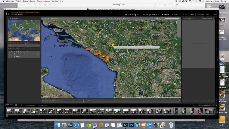Open the filmstrip Filtre dropdown
The height and width of the screenshot is (129, 229).
[x=206, y=105]
